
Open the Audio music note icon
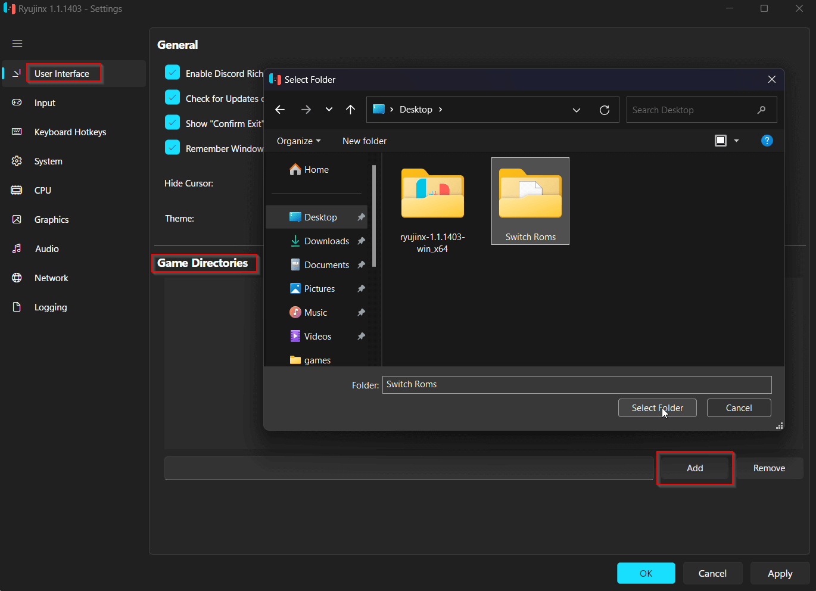[17, 248]
